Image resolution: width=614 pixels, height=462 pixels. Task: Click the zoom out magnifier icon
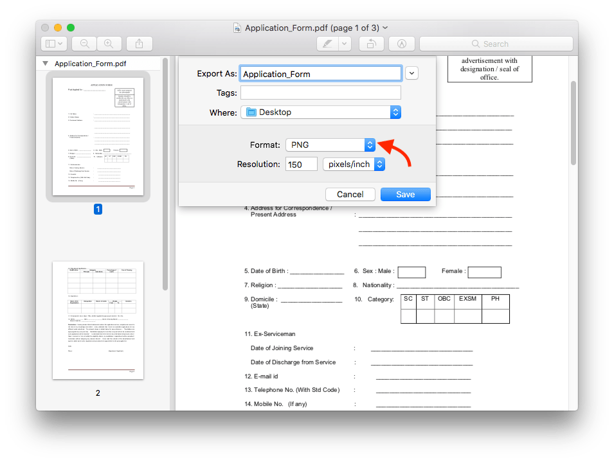point(84,43)
